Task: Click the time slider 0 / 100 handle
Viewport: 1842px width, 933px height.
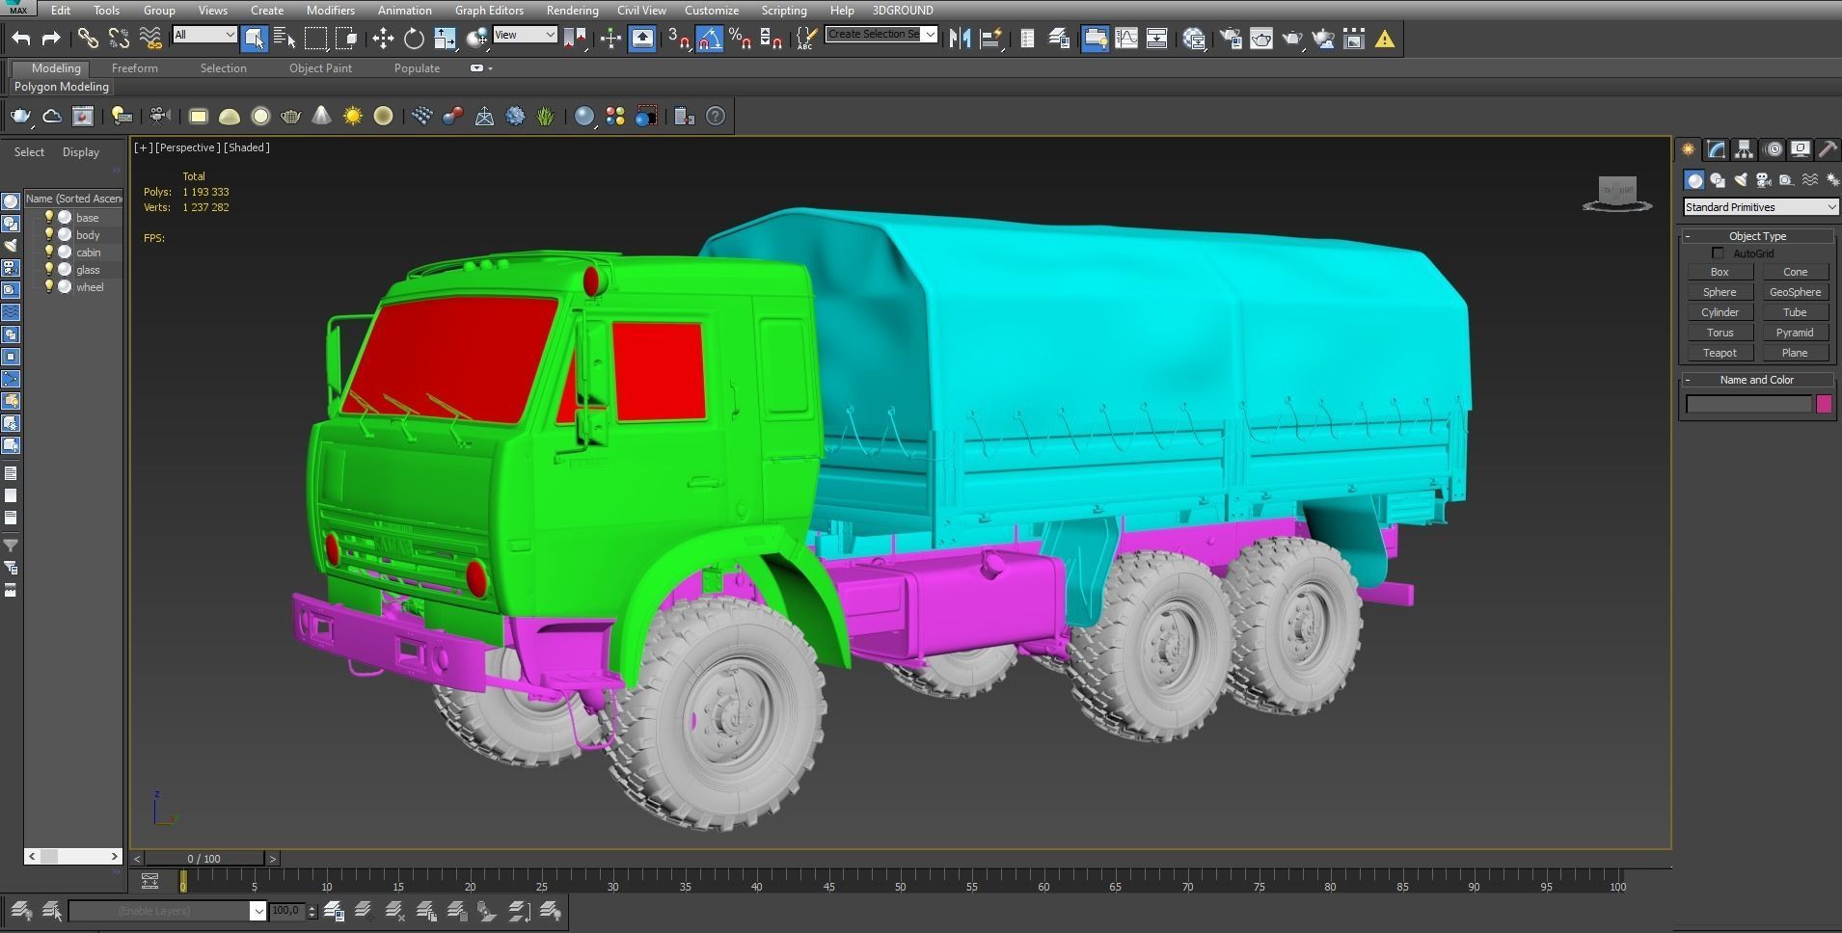Action: tap(204, 859)
